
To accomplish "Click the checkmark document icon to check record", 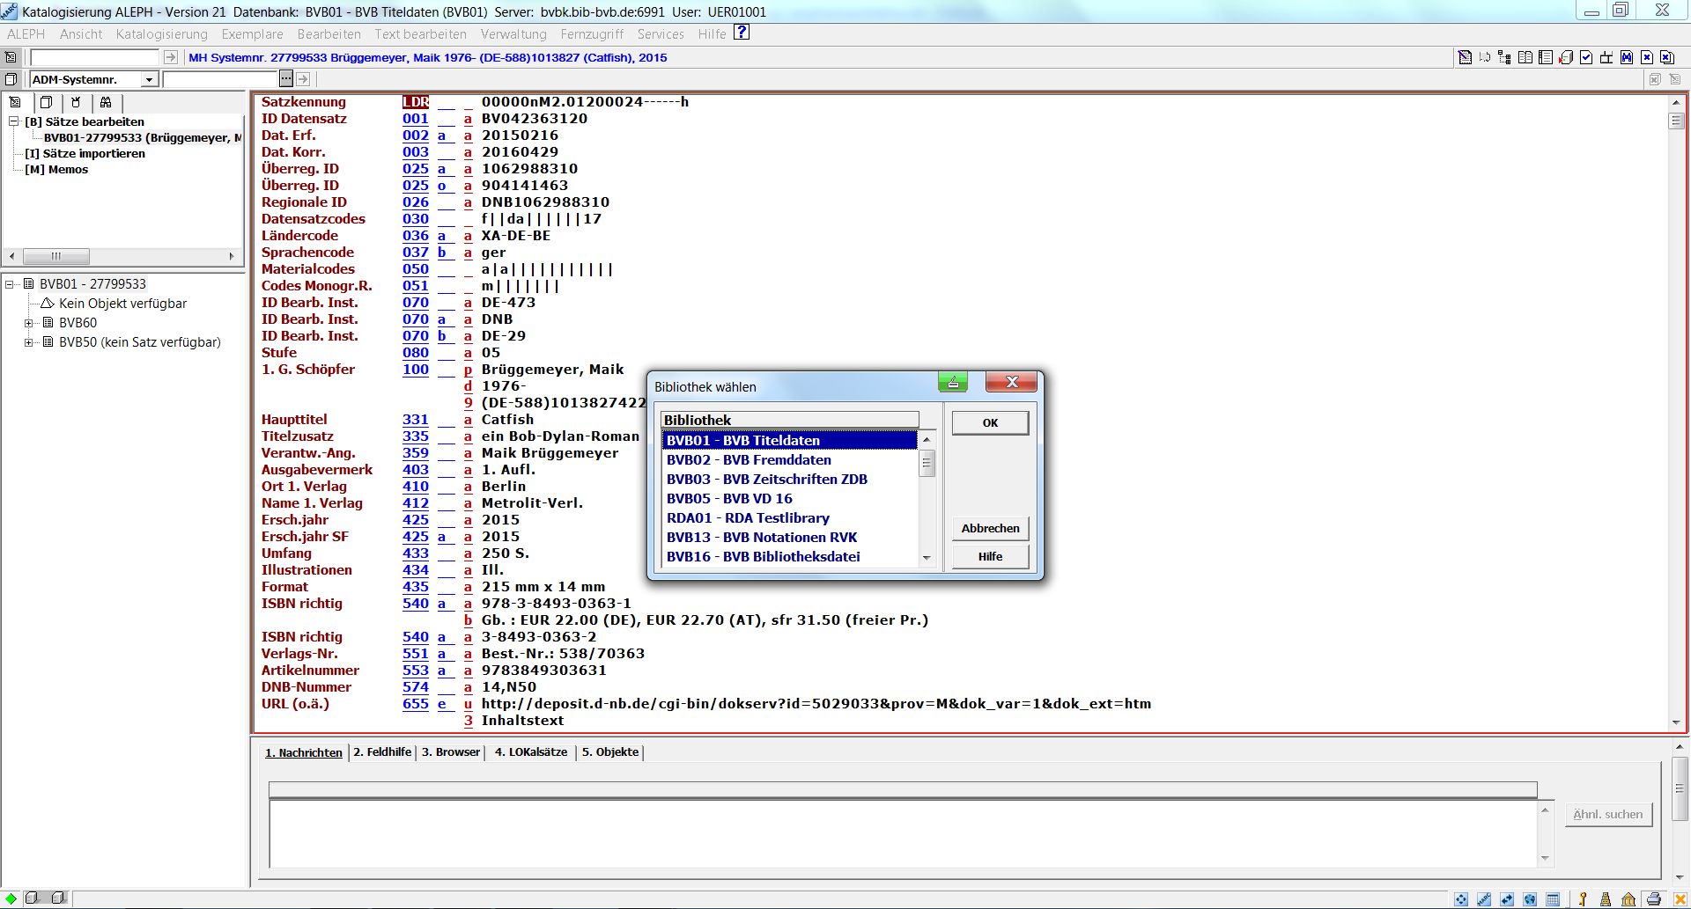I will coord(1585,57).
